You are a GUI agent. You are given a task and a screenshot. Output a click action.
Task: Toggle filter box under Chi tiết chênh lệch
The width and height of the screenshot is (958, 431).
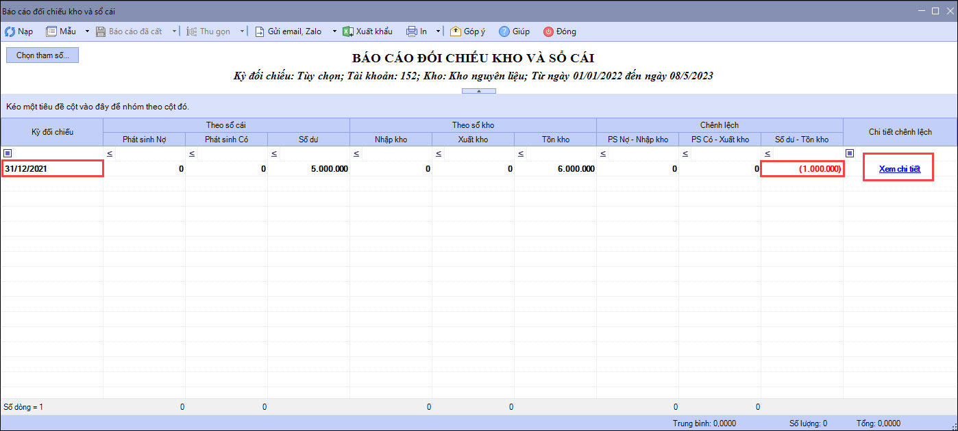[x=850, y=153]
